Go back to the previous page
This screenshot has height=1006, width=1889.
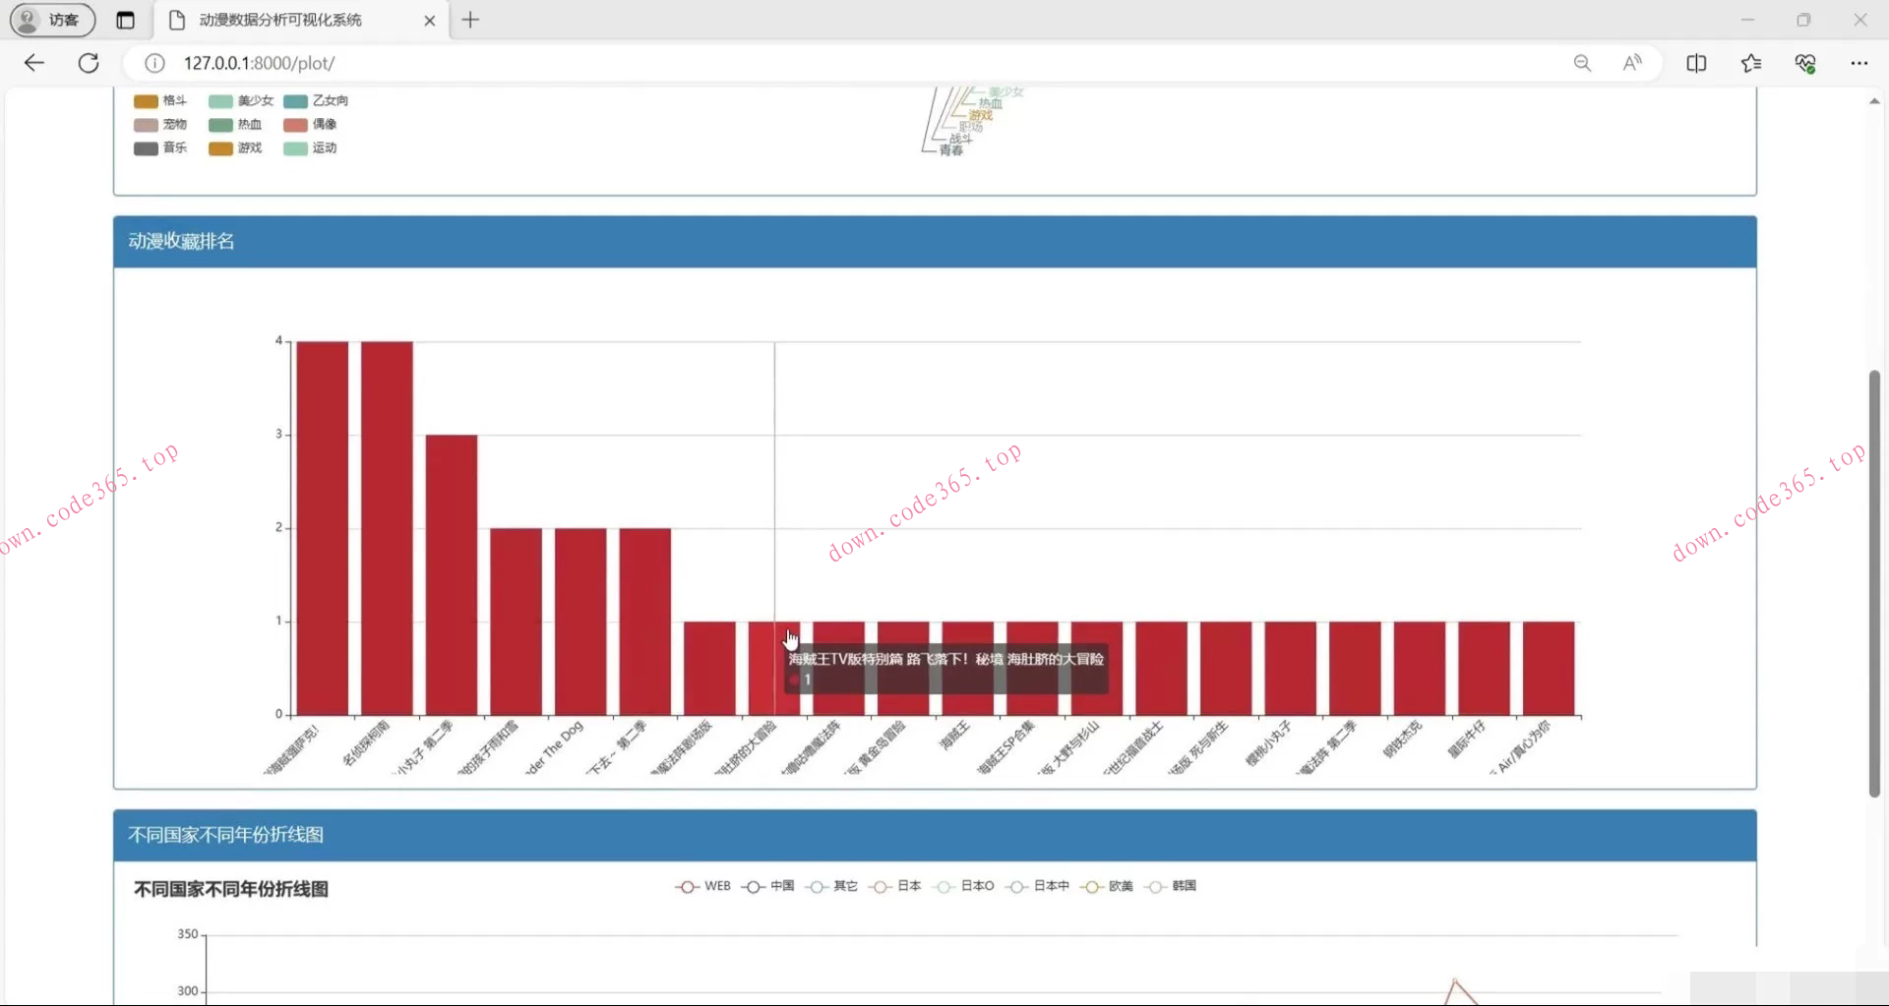[x=34, y=63]
